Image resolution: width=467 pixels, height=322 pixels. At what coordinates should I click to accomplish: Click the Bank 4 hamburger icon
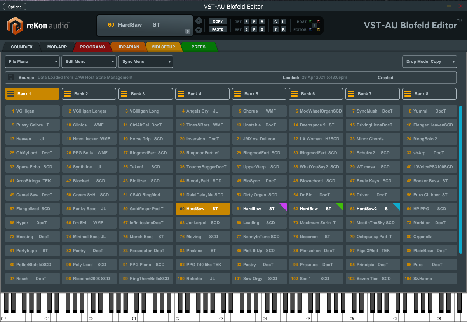tap(181, 94)
